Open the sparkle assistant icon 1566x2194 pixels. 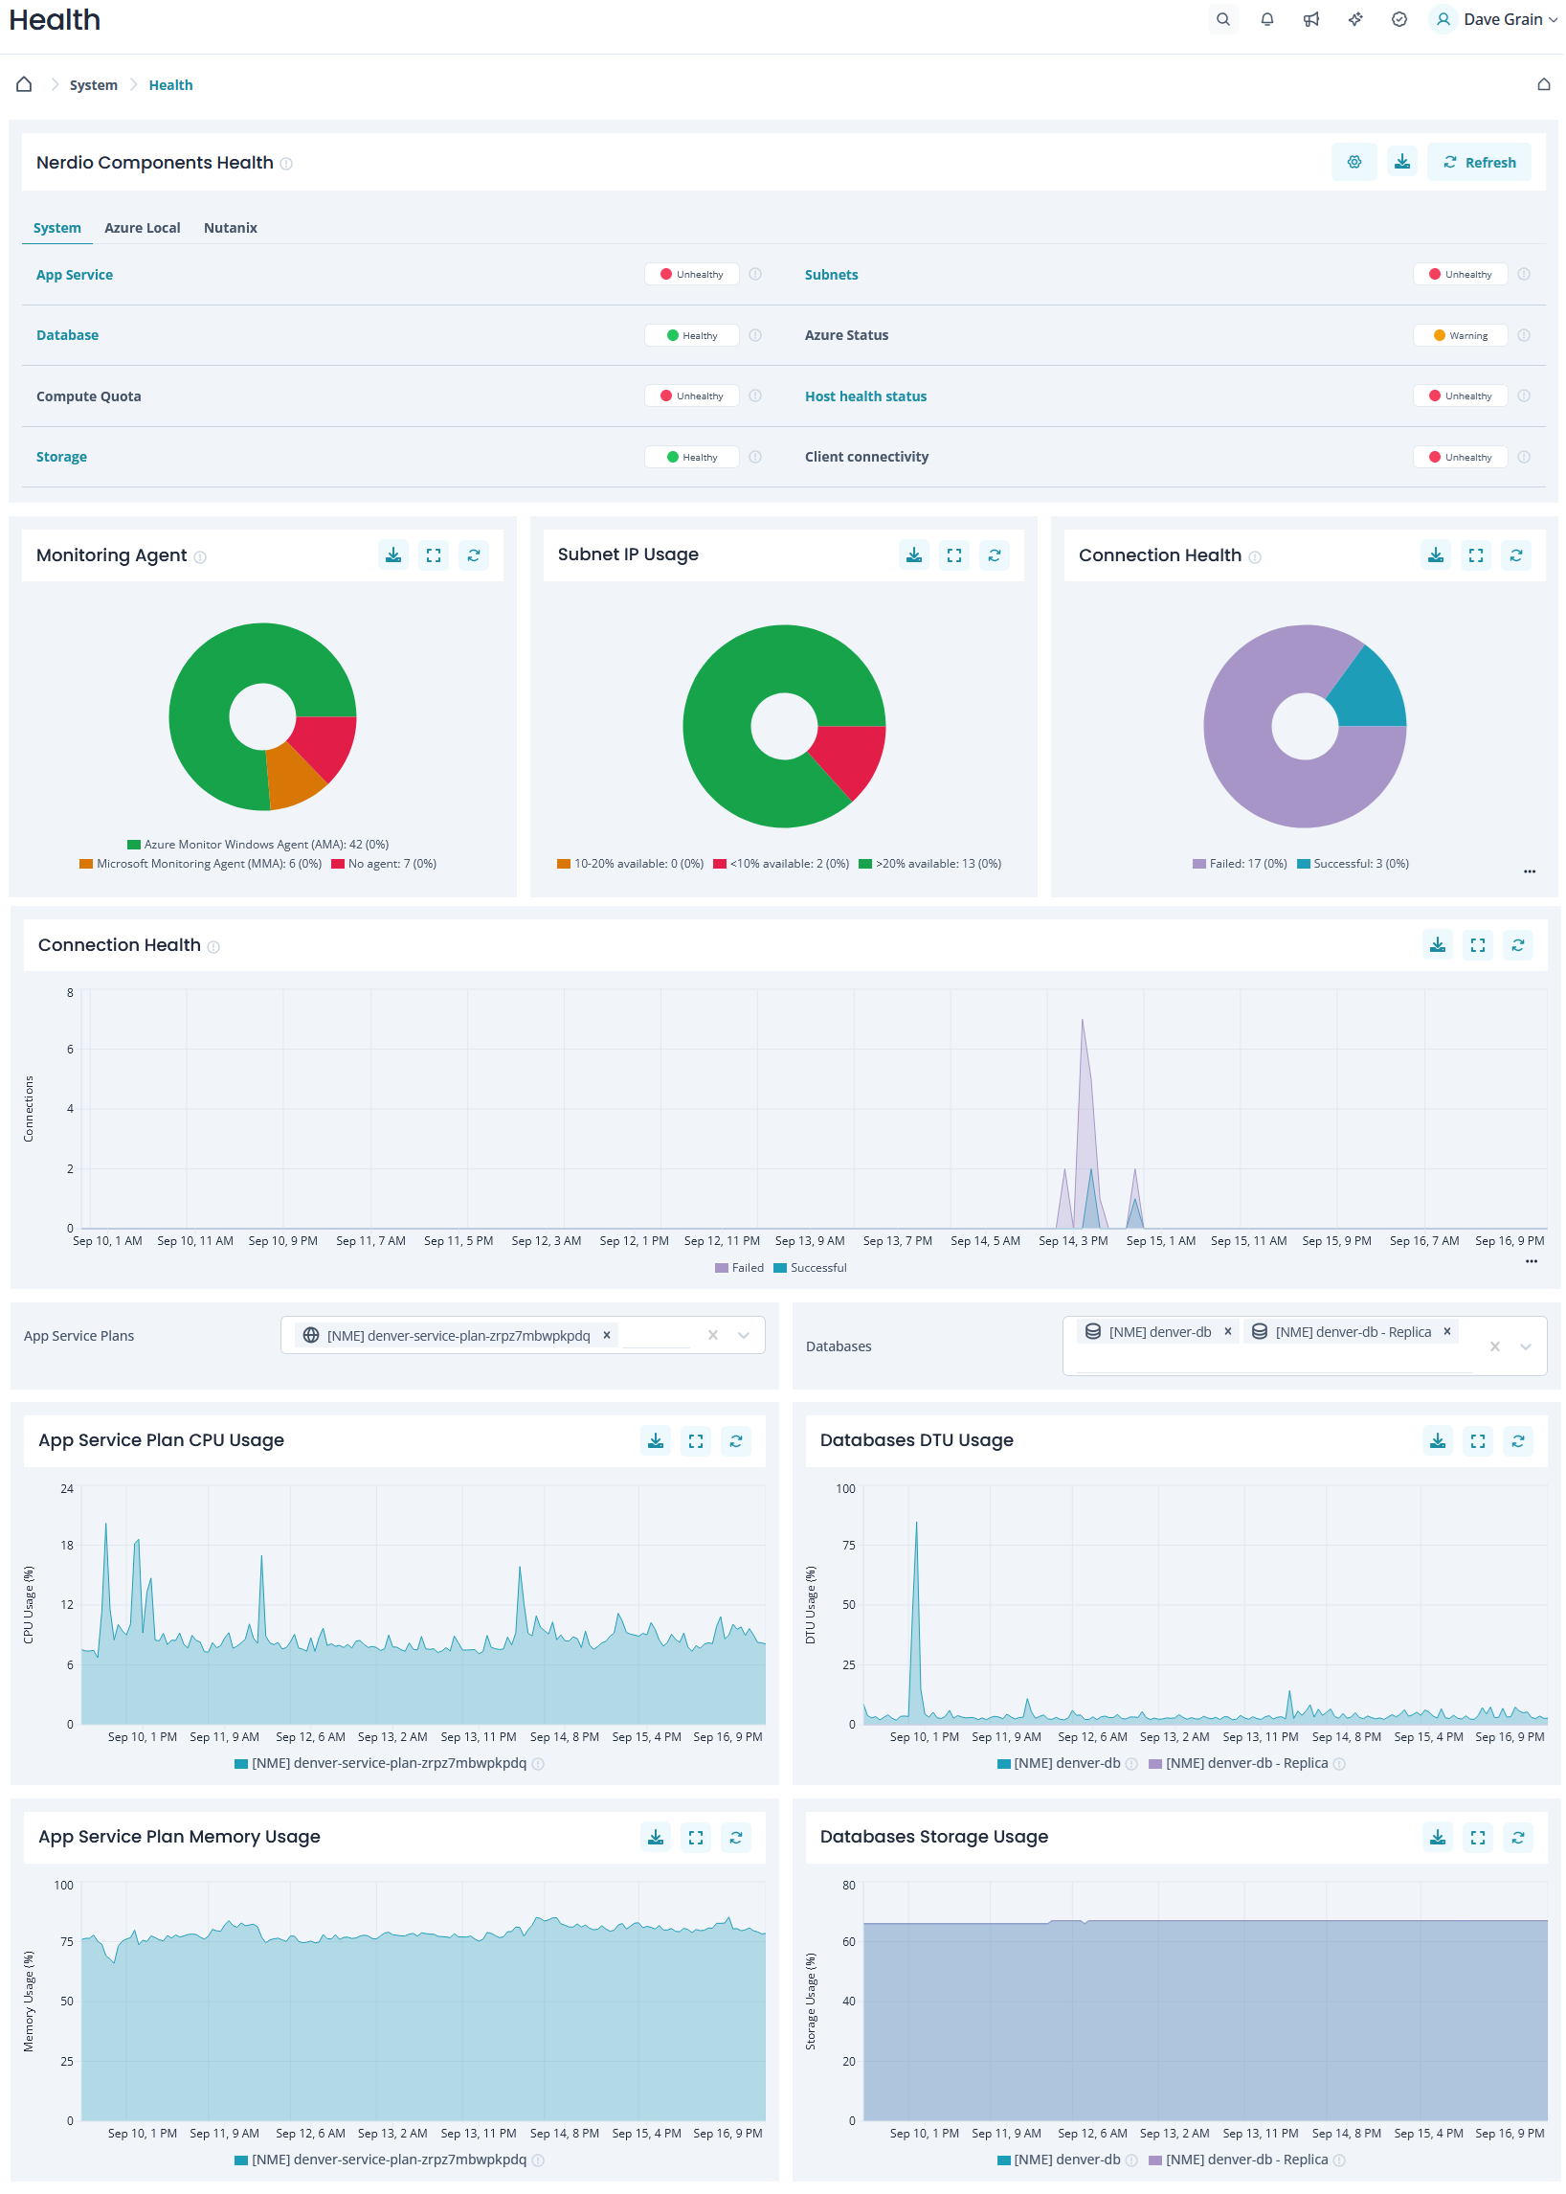[x=1354, y=19]
